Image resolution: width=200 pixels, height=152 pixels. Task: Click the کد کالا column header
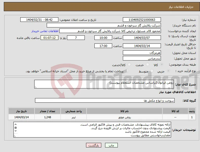[x=175, y=111]
